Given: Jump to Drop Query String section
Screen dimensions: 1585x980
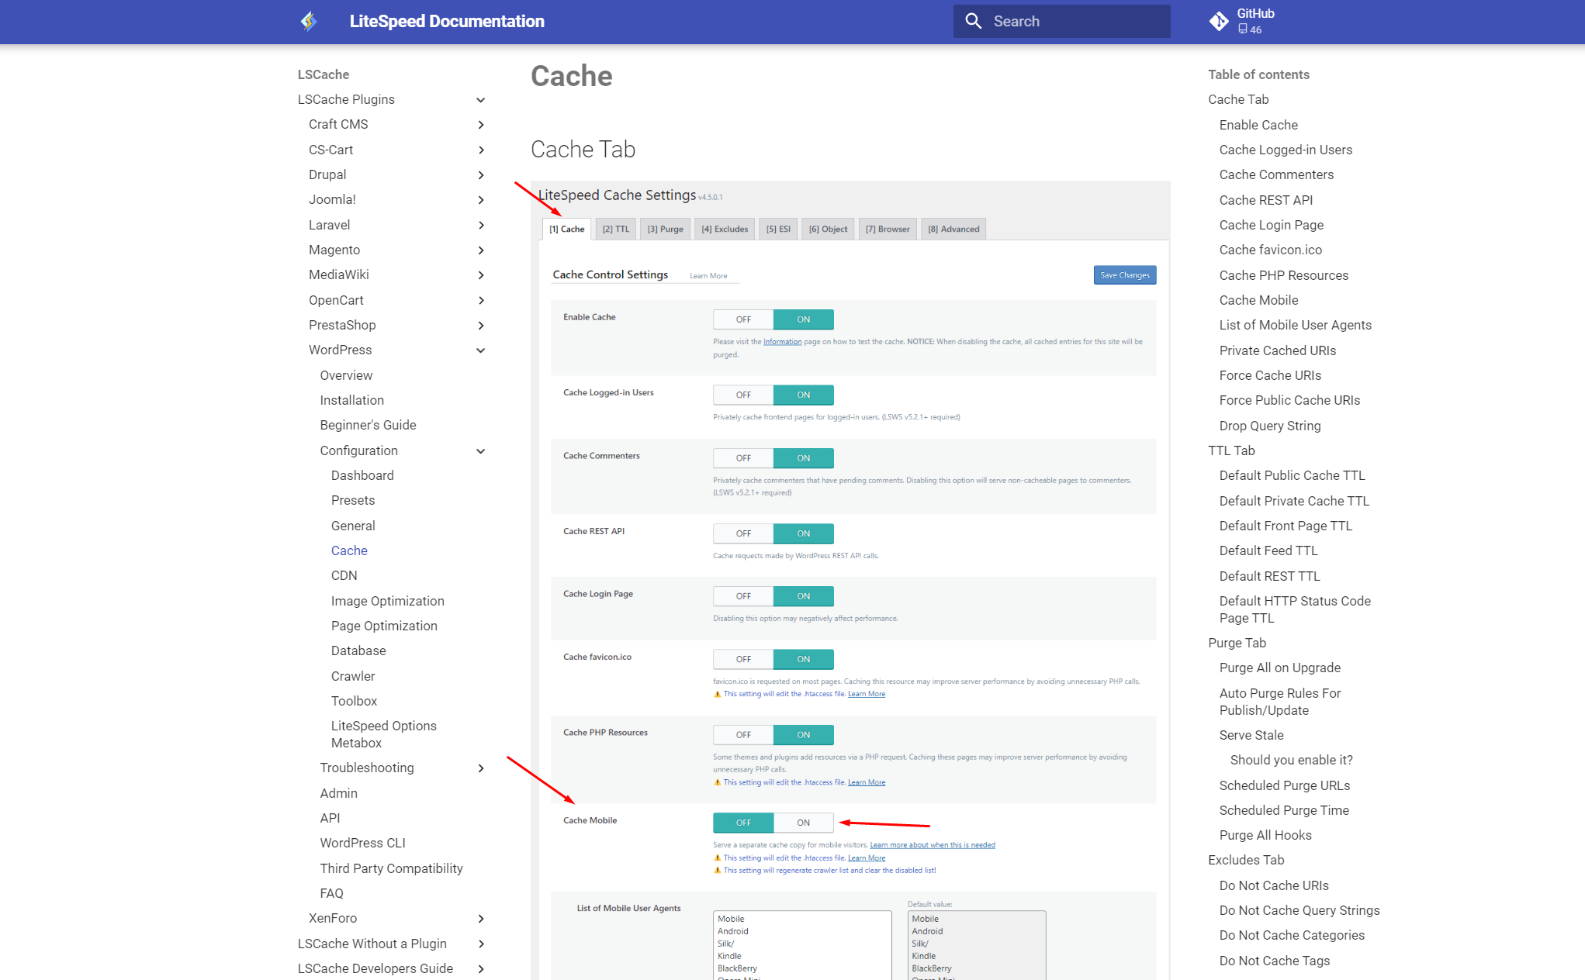Looking at the screenshot, I should (1269, 426).
